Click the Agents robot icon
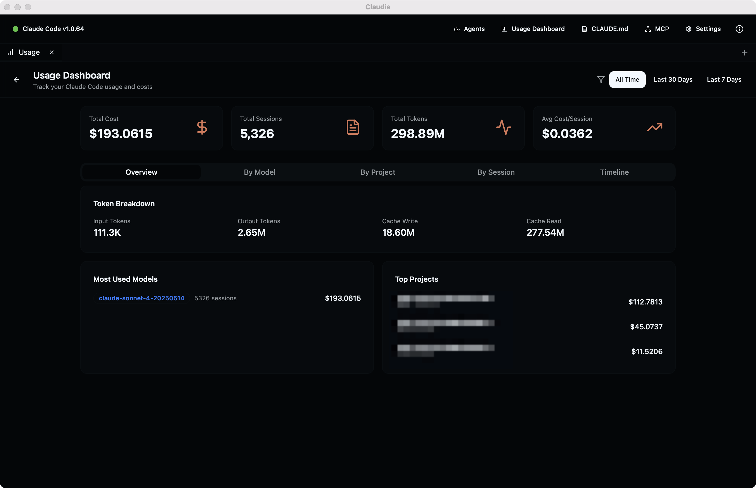The width and height of the screenshot is (756, 488). click(457, 29)
